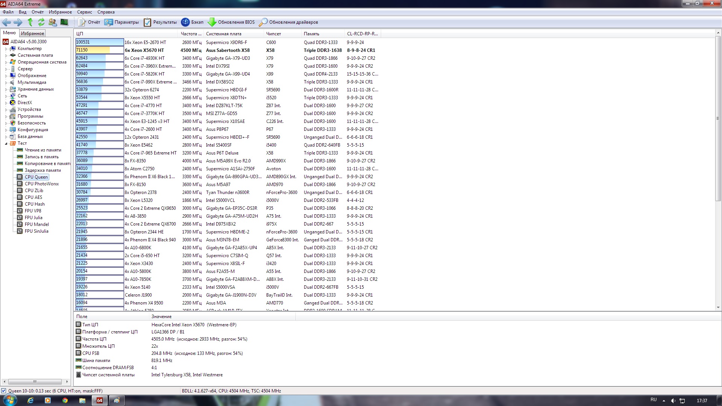Click the blue Back arrow icon
This screenshot has height=406, width=722.
pos(6,22)
